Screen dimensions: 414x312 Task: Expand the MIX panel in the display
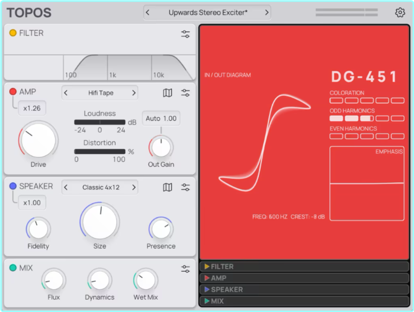(304, 301)
